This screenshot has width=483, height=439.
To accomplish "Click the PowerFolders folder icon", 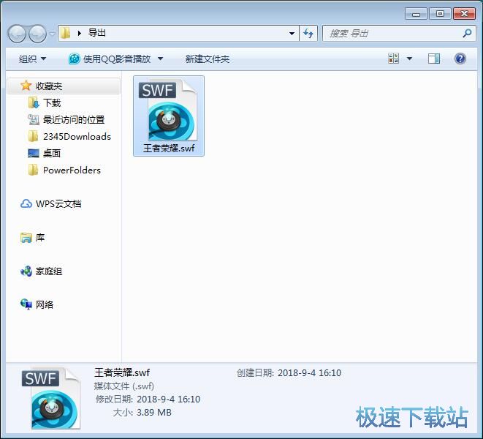I will [34, 170].
